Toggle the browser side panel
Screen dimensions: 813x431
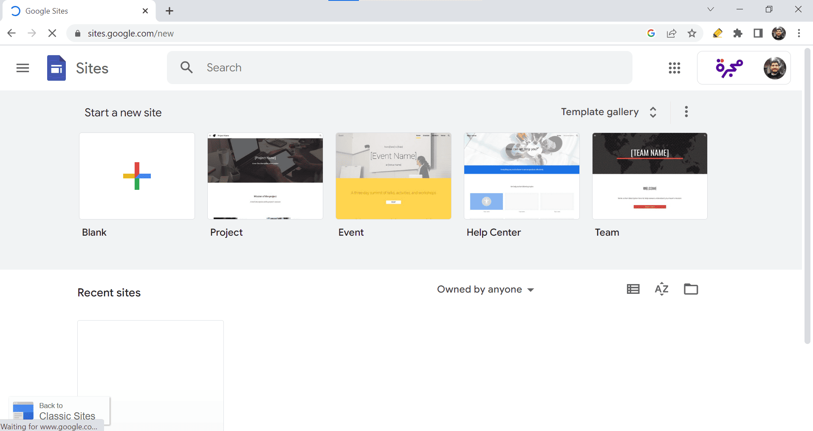(x=758, y=34)
